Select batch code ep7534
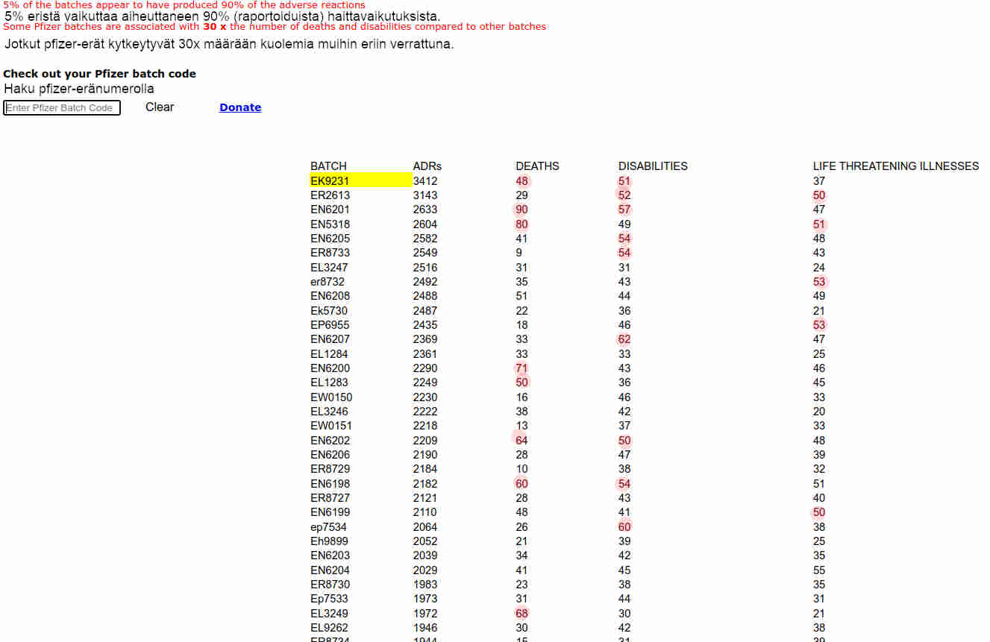The image size is (990, 642). pos(328,527)
